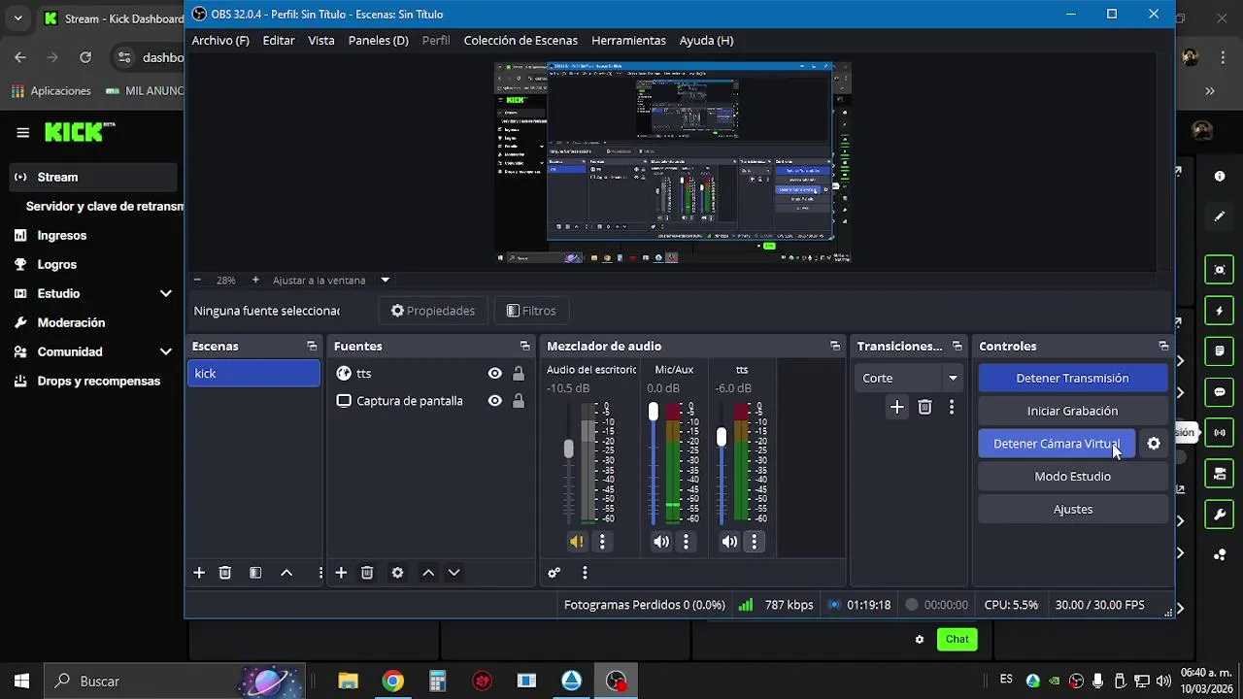Move scene up with the arrow in Escenas
1243x699 pixels.
[x=286, y=573]
